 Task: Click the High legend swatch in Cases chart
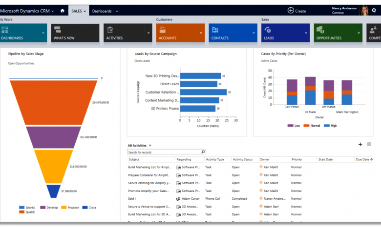click(x=327, y=126)
